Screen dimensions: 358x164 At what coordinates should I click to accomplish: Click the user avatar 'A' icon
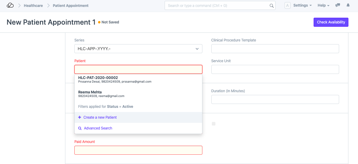pyautogui.click(x=287, y=5)
